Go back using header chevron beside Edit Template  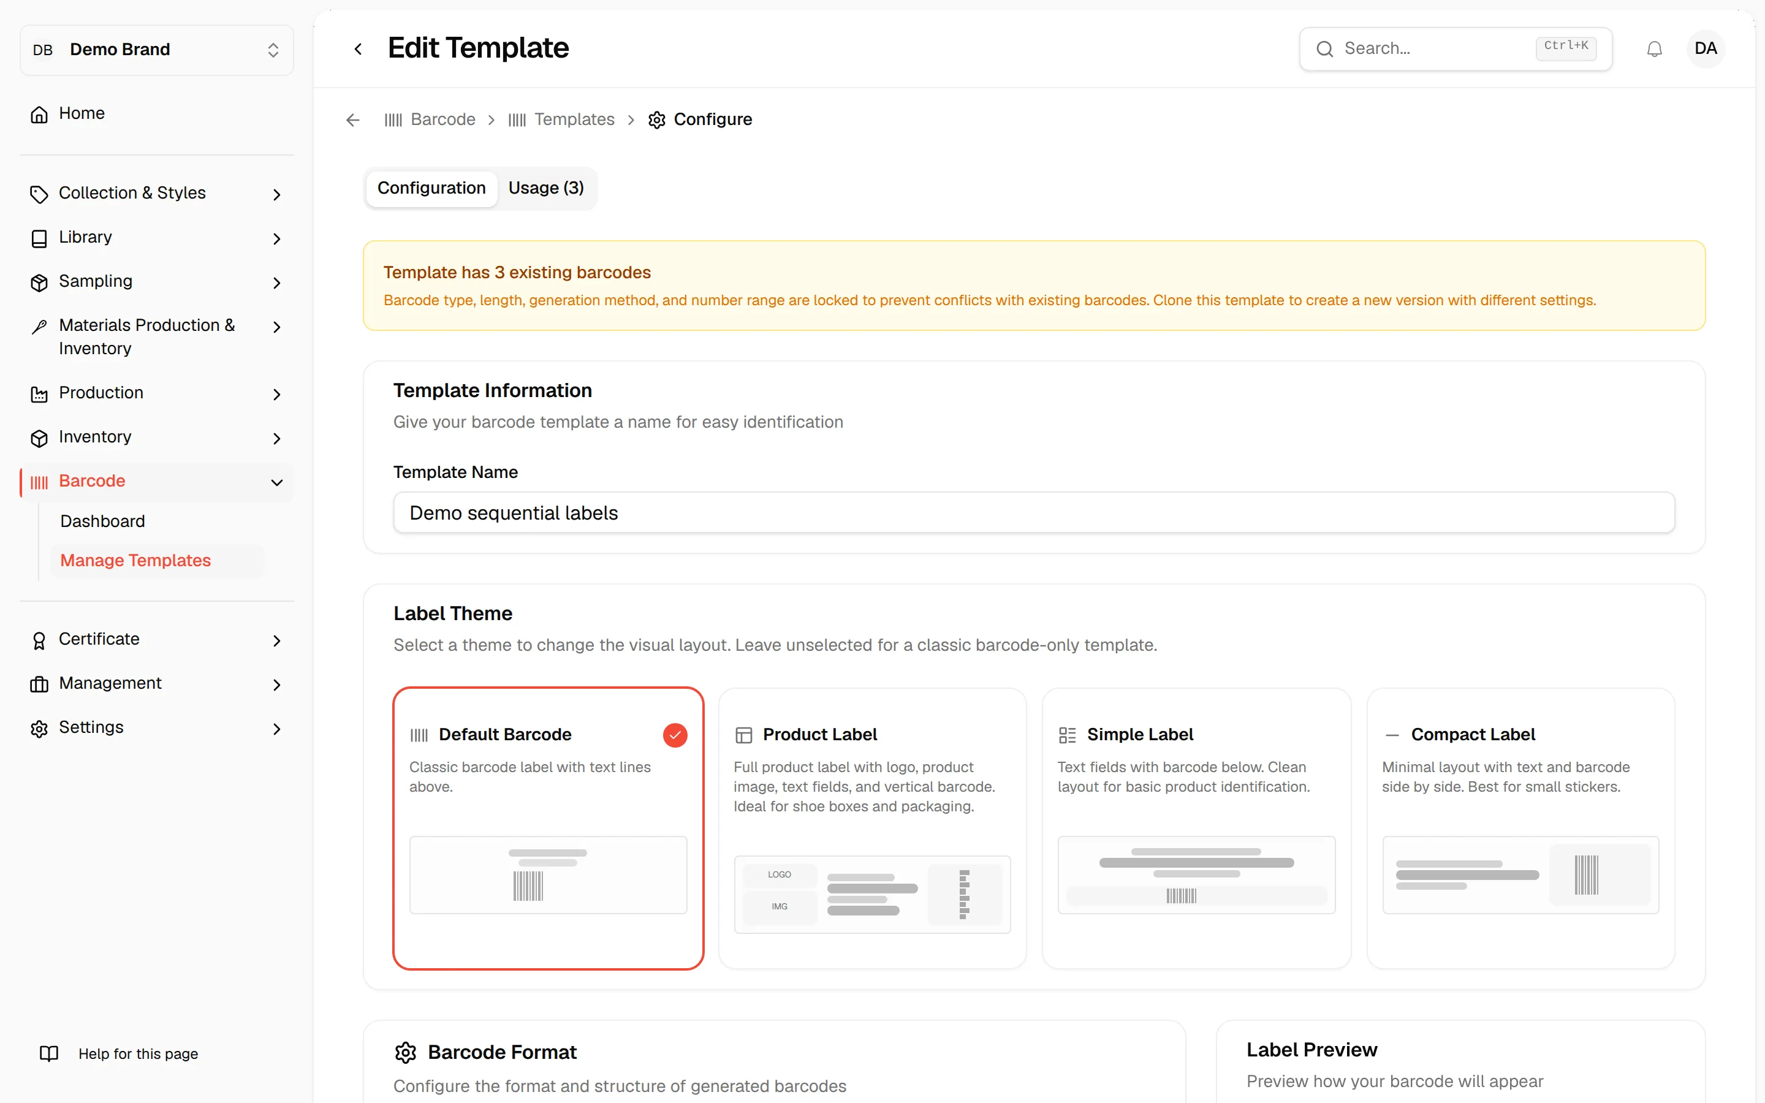pyautogui.click(x=358, y=49)
